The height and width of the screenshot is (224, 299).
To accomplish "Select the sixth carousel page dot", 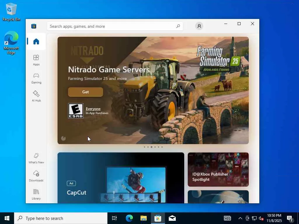I will pos(162,147).
